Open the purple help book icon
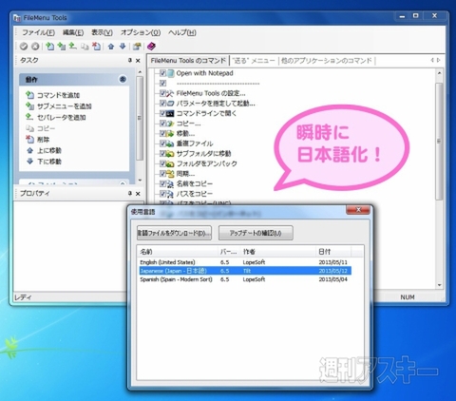Screen dimensions: 456x401 point(151,47)
